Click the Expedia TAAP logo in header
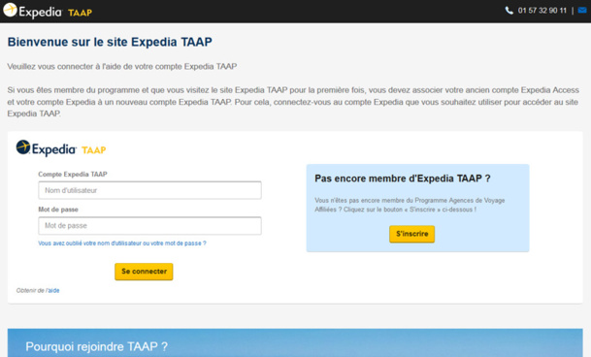 pyautogui.click(x=48, y=11)
